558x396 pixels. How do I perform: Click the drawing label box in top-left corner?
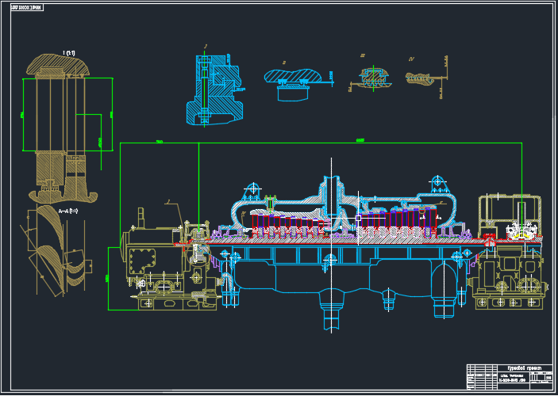point(23,7)
